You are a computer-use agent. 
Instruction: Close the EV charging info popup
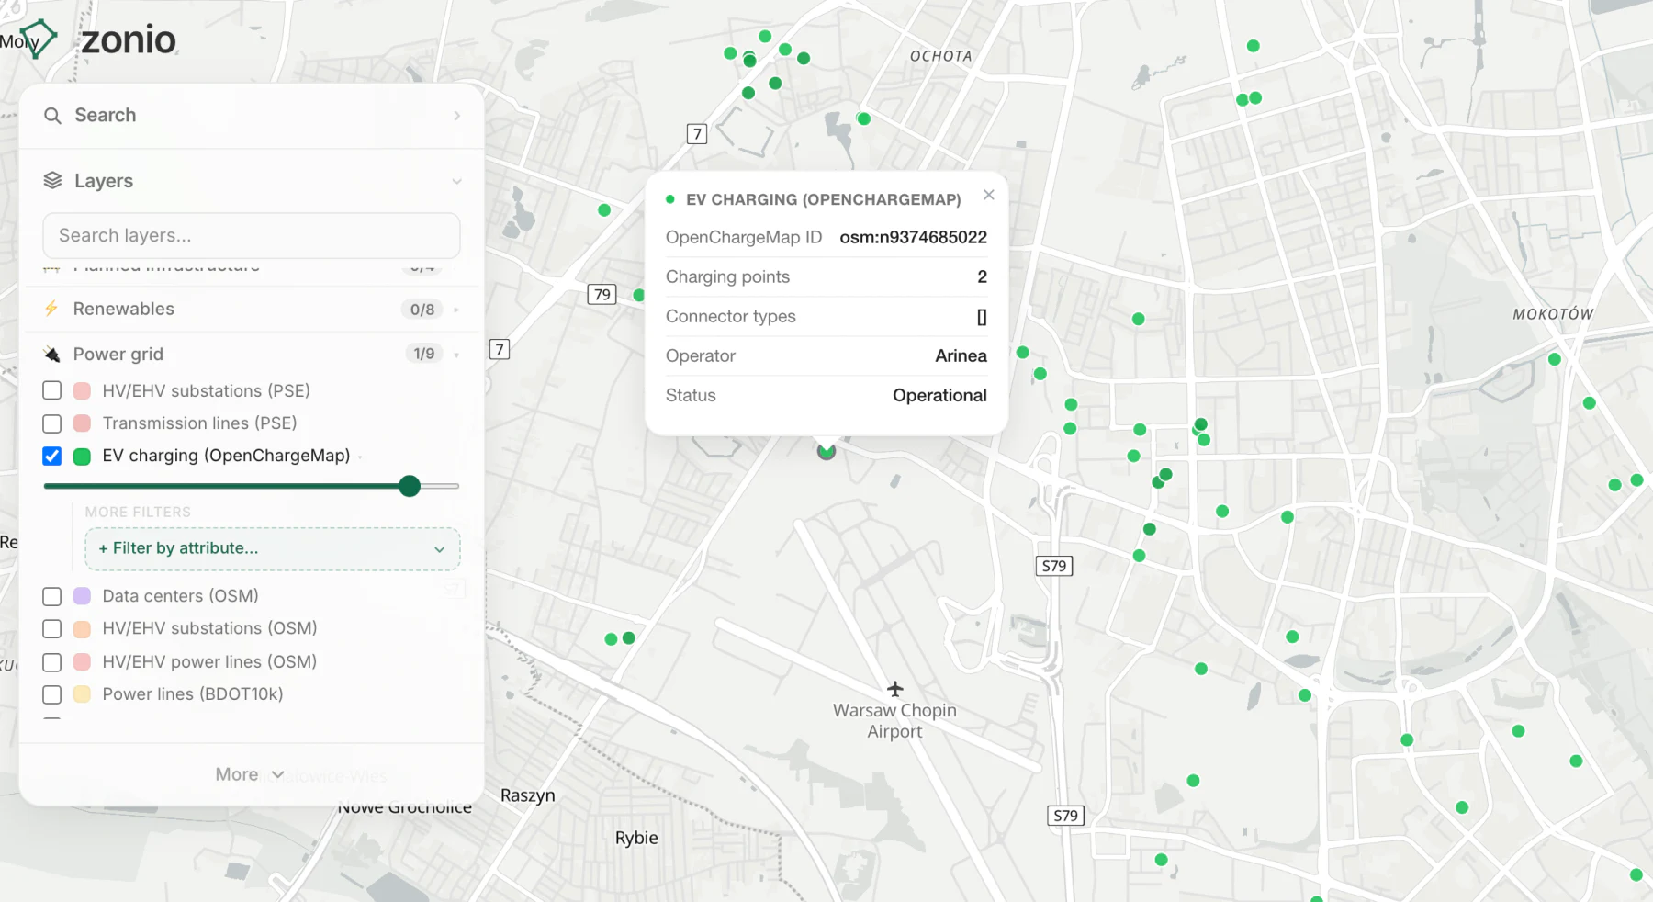(989, 195)
